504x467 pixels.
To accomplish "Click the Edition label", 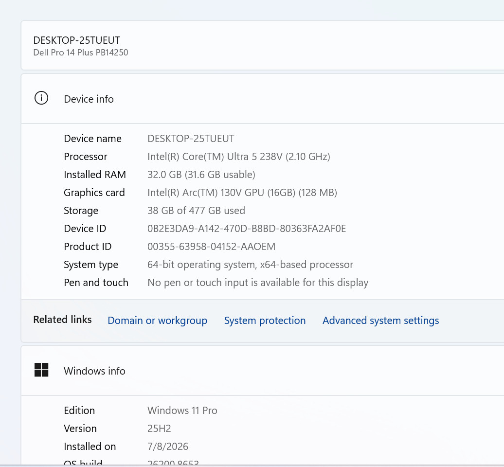I will [79, 411].
